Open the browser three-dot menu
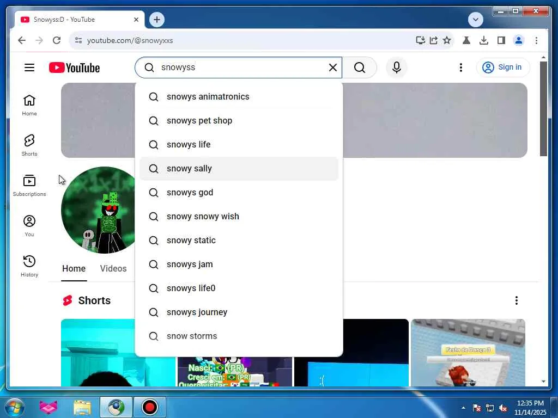Image resolution: width=558 pixels, height=418 pixels. 536,40
